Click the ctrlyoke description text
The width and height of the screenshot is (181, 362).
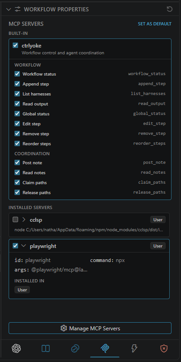pos(63,53)
